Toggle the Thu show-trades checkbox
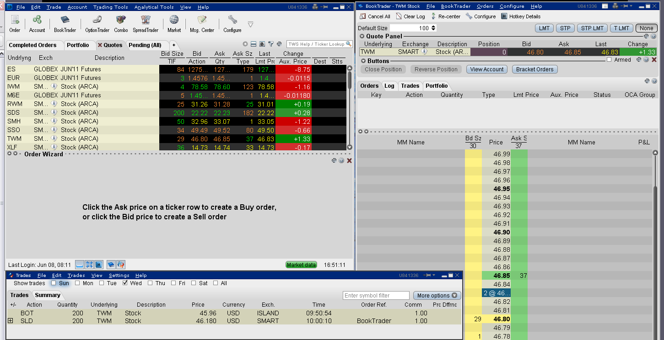This screenshot has height=340, width=664. point(150,283)
